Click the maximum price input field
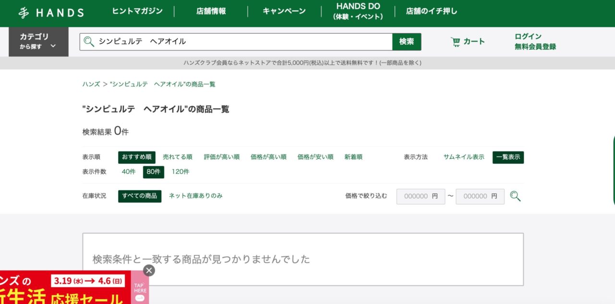The image size is (615, 304). pos(480,196)
